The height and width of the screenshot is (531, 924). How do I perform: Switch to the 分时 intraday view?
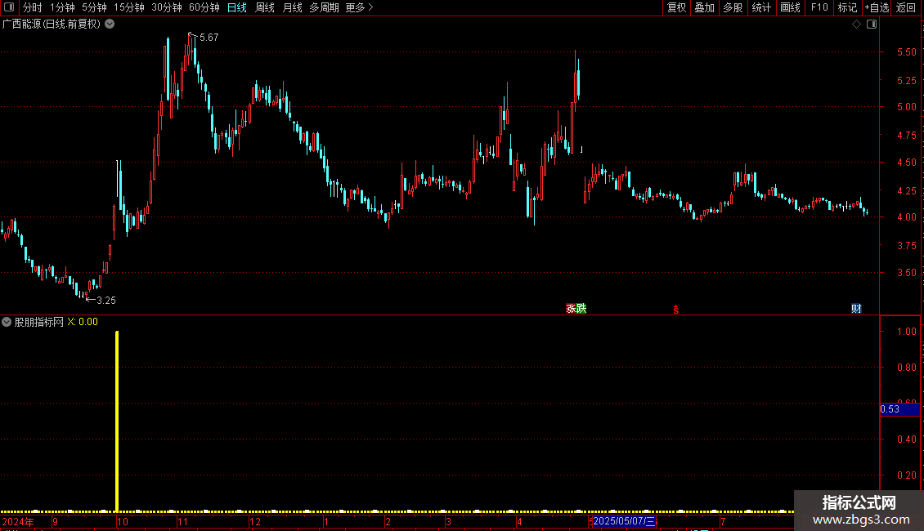33,7
